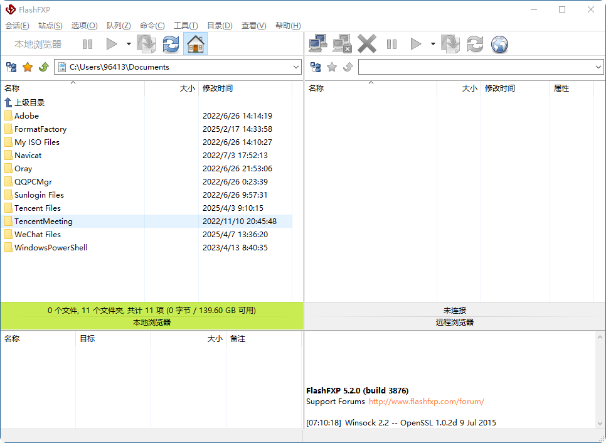Expand the remote path dropdown
606x443 pixels.
(x=598, y=67)
